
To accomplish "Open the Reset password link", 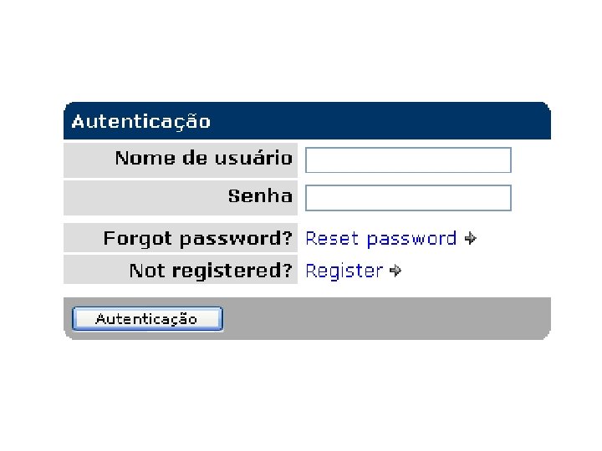I will point(380,239).
